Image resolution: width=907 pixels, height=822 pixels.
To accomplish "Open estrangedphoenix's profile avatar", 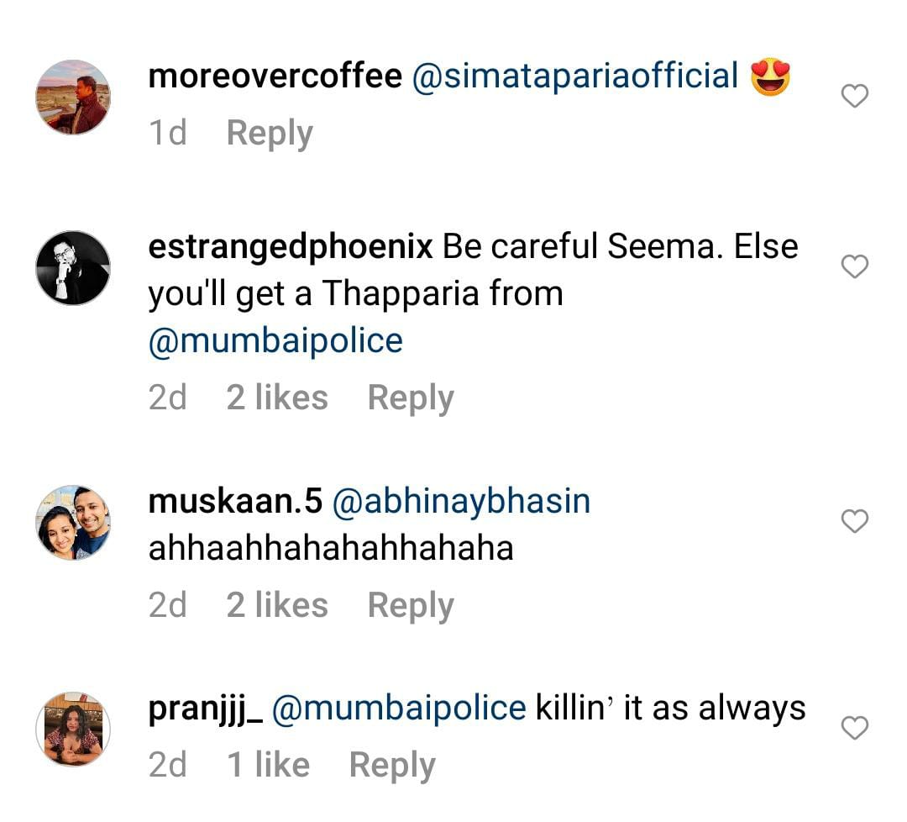I will point(73,267).
